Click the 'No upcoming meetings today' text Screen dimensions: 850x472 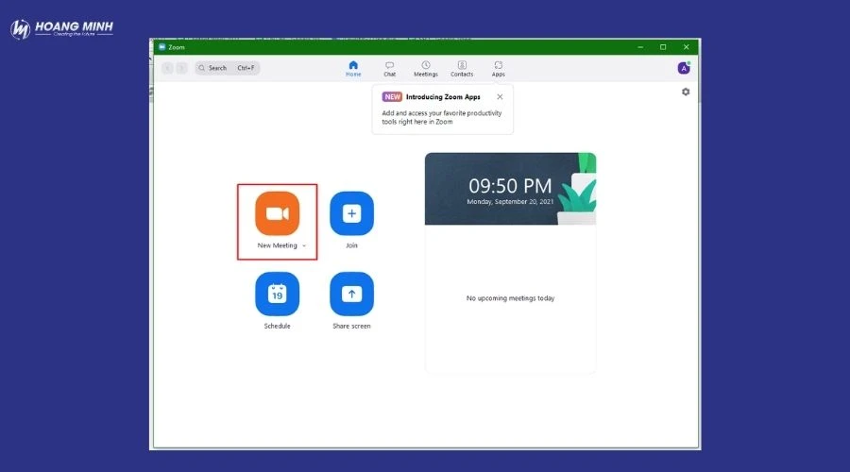click(510, 298)
